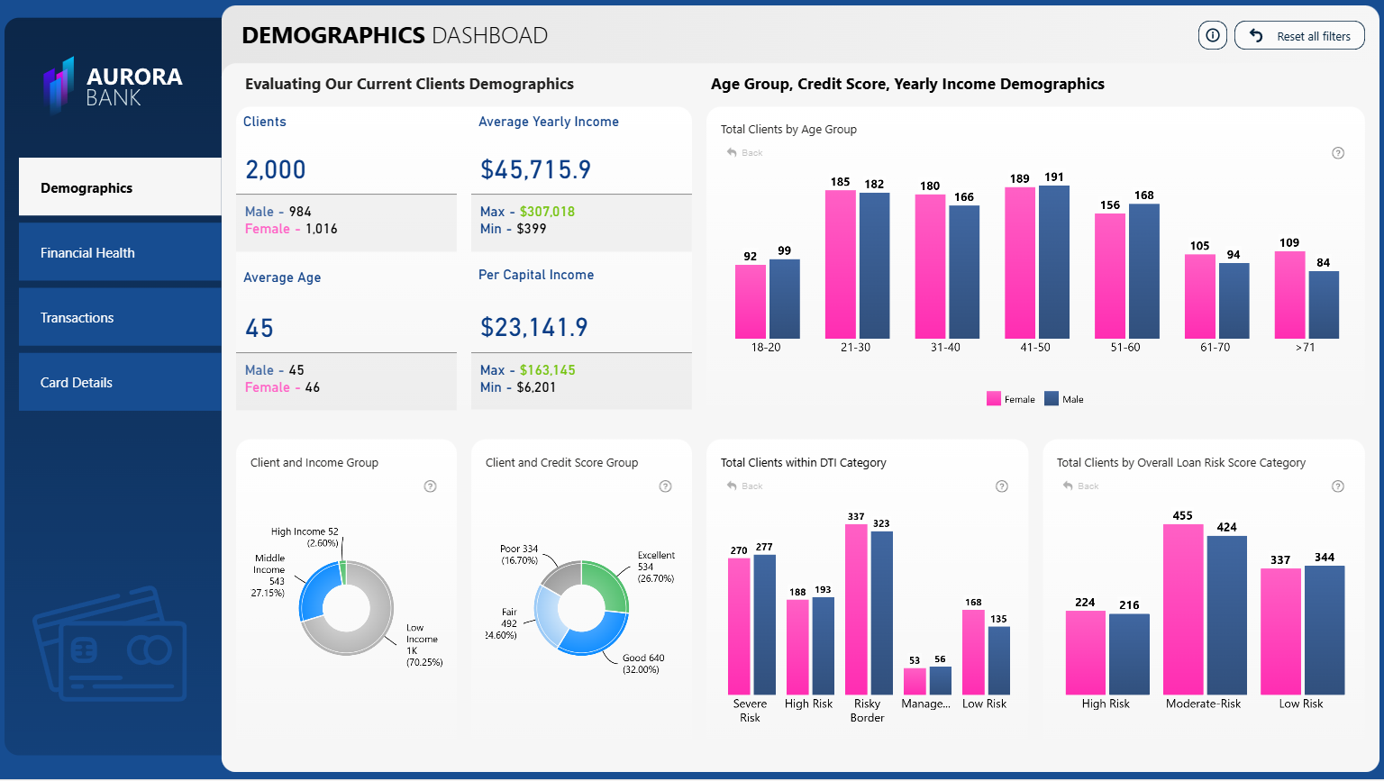Click help icon on Client and Income Group

tap(431, 486)
